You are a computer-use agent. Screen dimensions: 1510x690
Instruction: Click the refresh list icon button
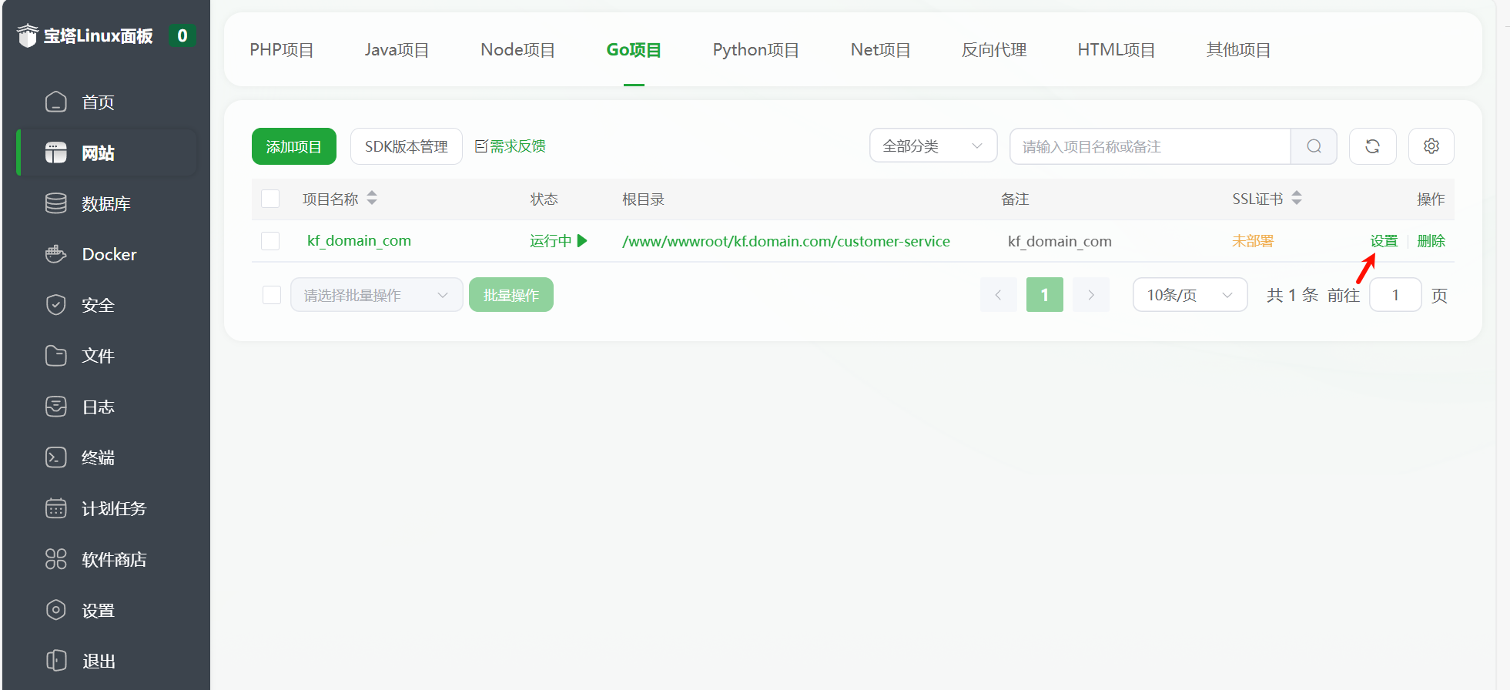pyautogui.click(x=1372, y=146)
